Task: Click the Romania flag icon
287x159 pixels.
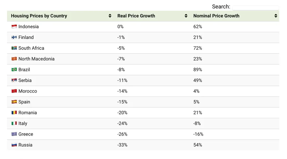Action: click(14, 113)
